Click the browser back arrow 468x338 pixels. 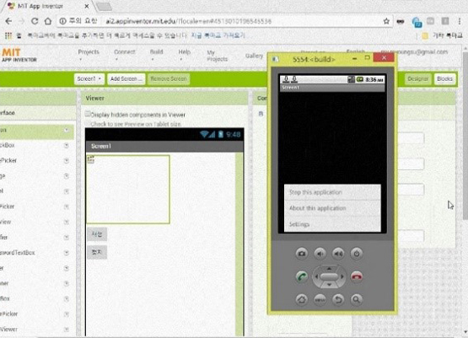[x=8, y=21]
